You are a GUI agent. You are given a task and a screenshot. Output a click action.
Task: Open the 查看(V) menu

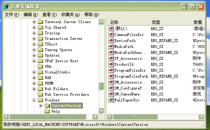(x=50, y=14)
